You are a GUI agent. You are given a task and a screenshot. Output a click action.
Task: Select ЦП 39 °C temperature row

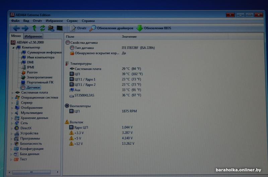coord(106,74)
